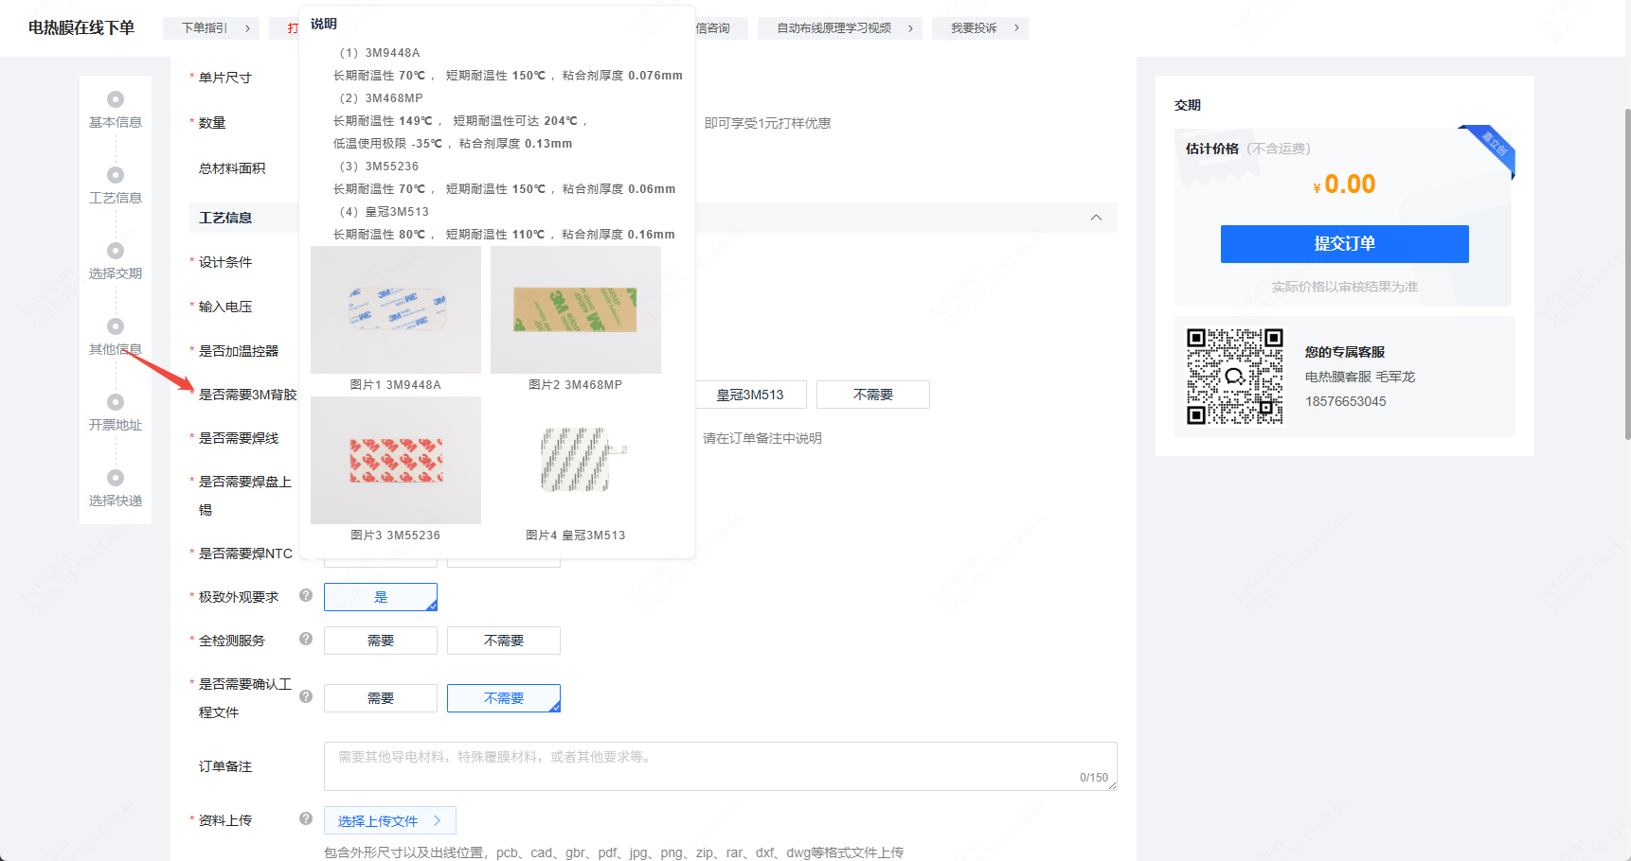Click help icon beside 资料上传
Screen dimensions: 1631x861
click(x=306, y=818)
